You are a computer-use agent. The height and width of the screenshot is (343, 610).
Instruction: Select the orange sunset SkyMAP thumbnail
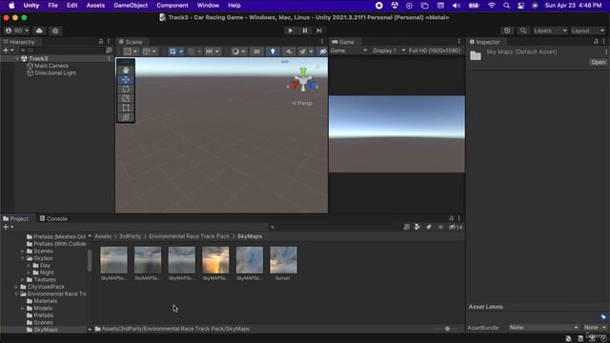point(215,260)
